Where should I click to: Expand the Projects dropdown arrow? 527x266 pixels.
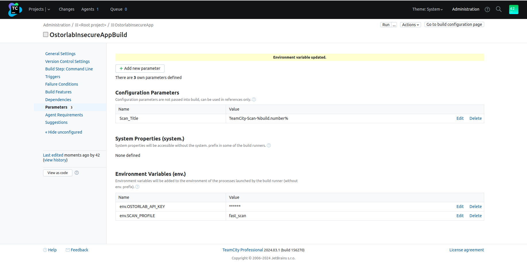tap(49, 9)
